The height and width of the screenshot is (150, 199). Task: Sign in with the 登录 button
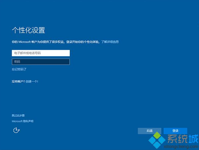tap(175, 131)
